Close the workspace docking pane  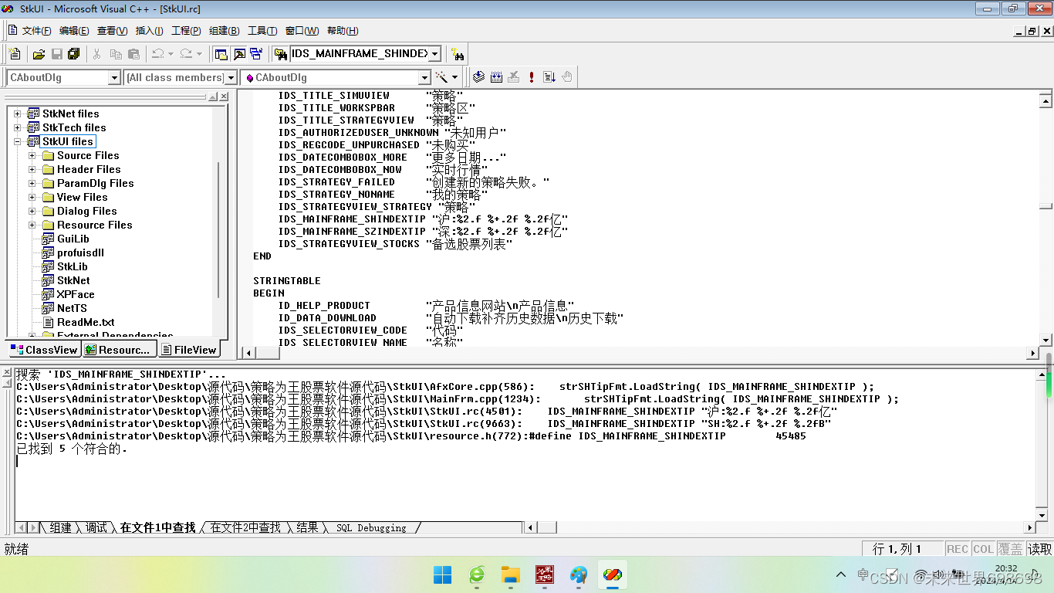[224, 97]
